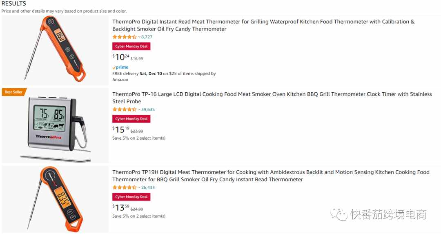Screen dimensions: 441x234
Task: Click Cyber Monday Deal badge on TP19H product
Action: [131, 197]
